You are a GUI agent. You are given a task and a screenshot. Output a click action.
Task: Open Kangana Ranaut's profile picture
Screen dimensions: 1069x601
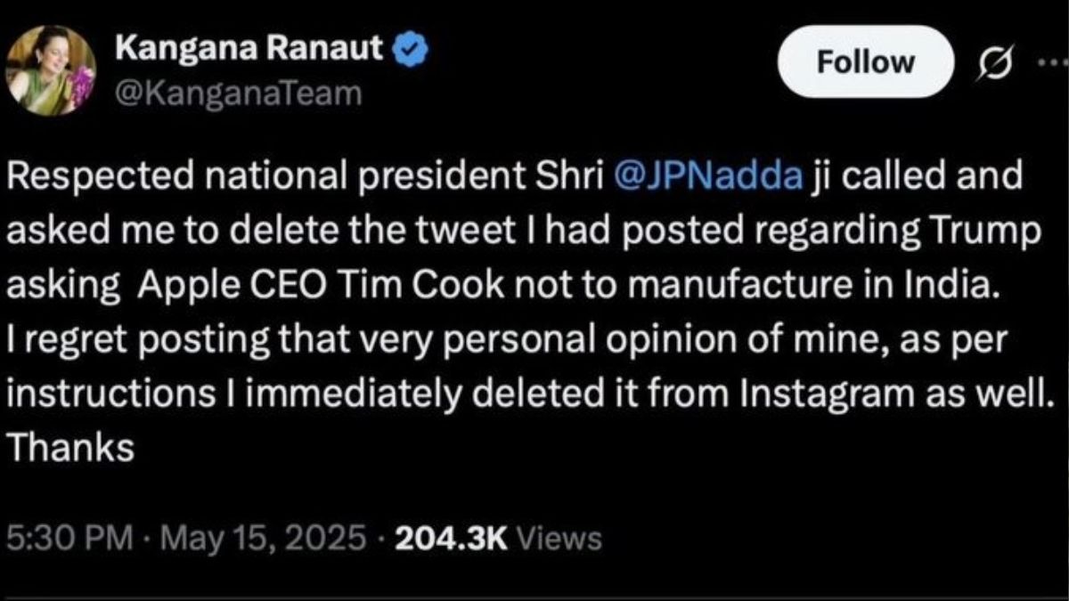pos(51,69)
